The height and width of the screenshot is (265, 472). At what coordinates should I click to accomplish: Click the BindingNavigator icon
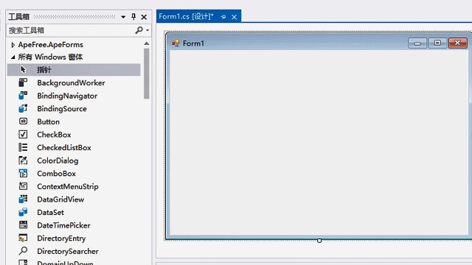click(23, 96)
